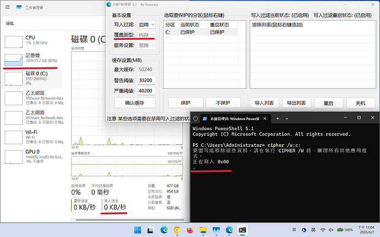Open the second Edge taskbar icon

(x=229, y=230)
